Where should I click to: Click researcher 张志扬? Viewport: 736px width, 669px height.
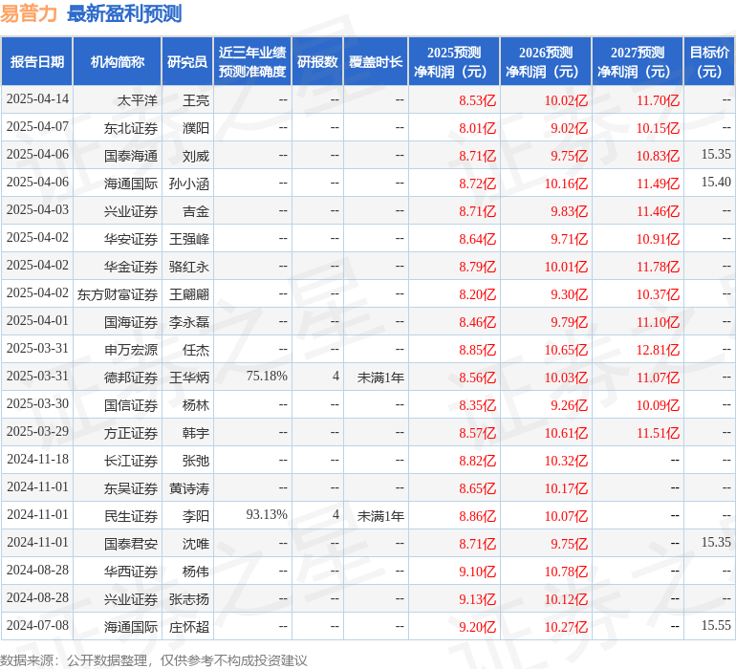[189, 599]
